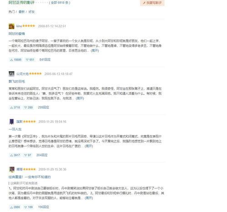The width and height of the screenshot is (227, 212).
Task: Upvote the fourth review with 2866
Action: [x=15, y=207]
